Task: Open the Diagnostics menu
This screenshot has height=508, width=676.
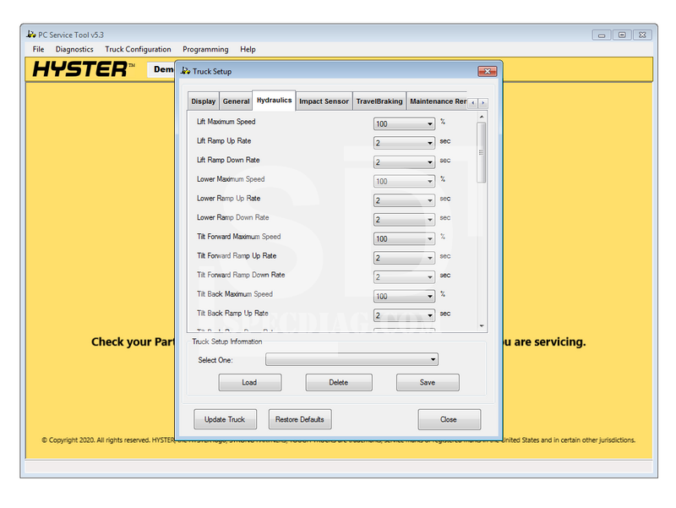Action: 74,50
